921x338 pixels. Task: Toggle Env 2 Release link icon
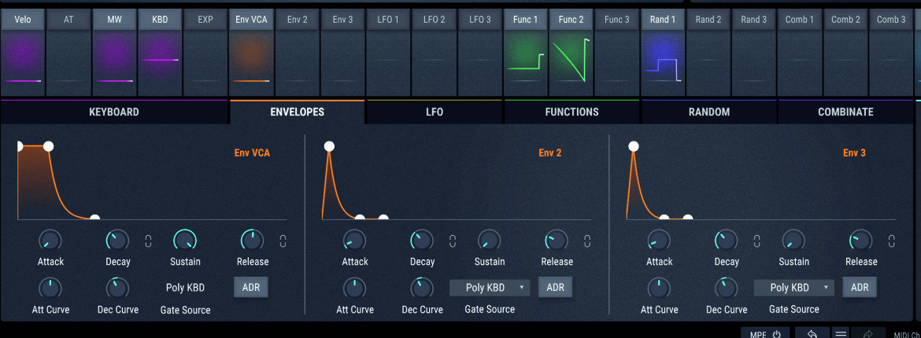tap(587, 241)
